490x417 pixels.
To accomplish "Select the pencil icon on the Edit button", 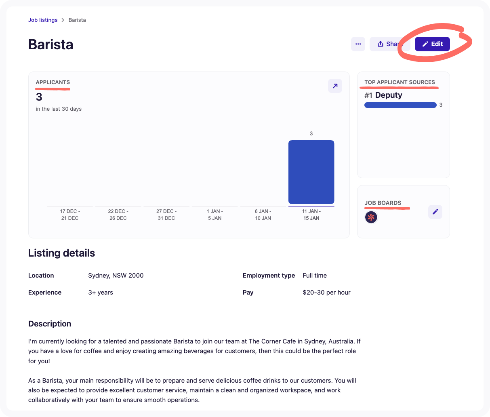I will 425,44.
